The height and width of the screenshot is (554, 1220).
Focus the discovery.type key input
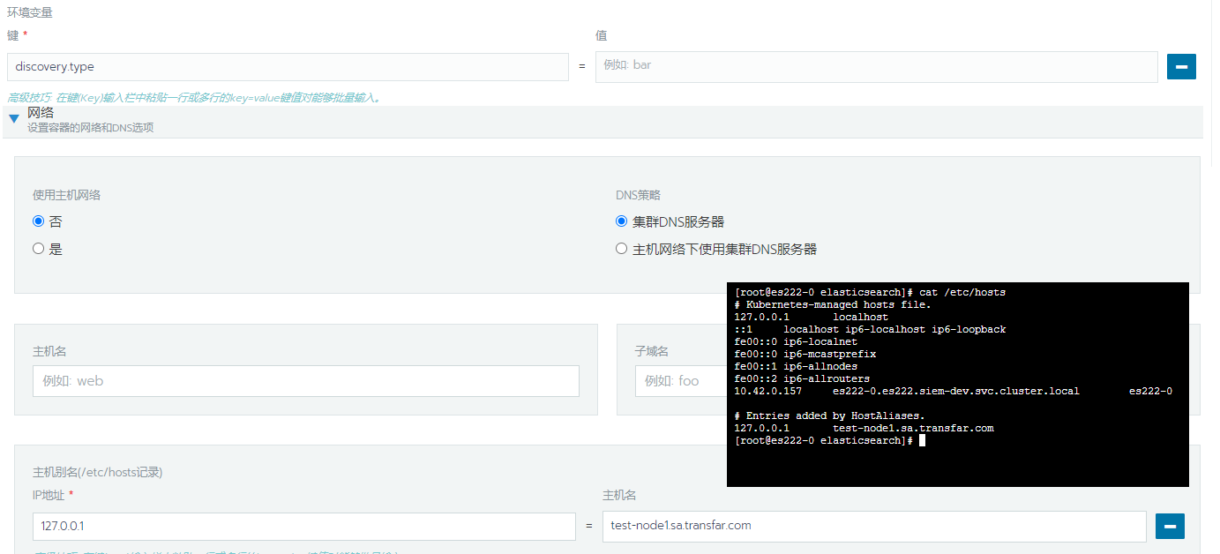click(x=288, y=67)
